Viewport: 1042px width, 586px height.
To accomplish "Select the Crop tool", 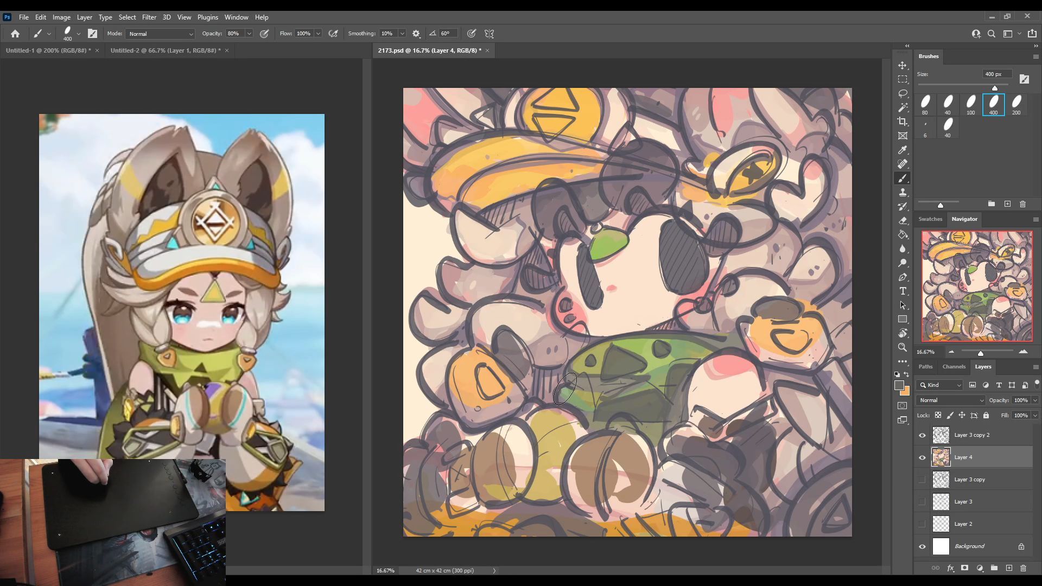I will point(903,122).
